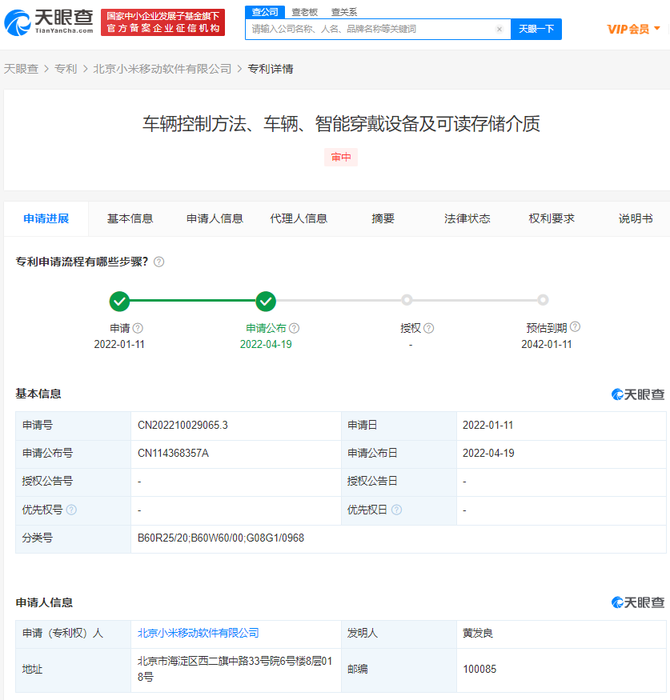Click the red 官方备案企业征信机构 banner

click(163, 22)
